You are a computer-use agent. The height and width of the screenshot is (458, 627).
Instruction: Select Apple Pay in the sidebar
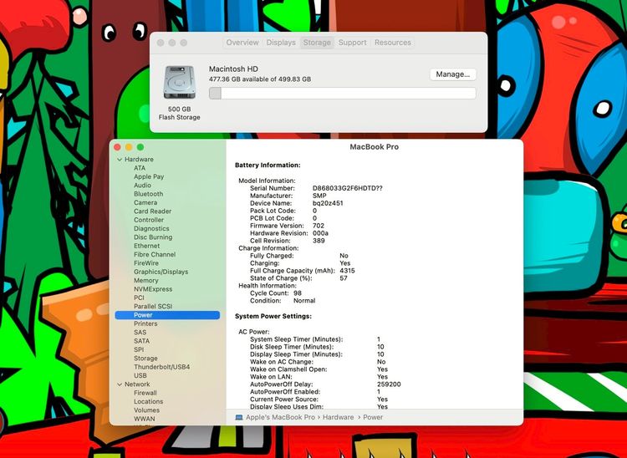pos(149,176)
